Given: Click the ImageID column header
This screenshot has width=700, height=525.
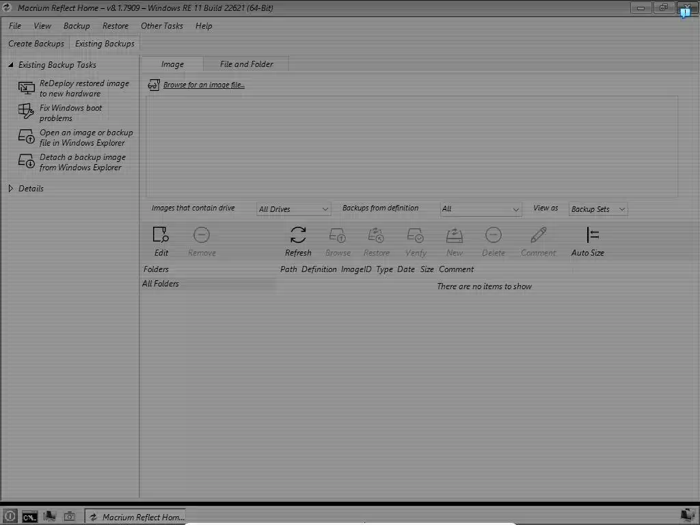Looking at the screenshot, I should [x=355, y=269].
